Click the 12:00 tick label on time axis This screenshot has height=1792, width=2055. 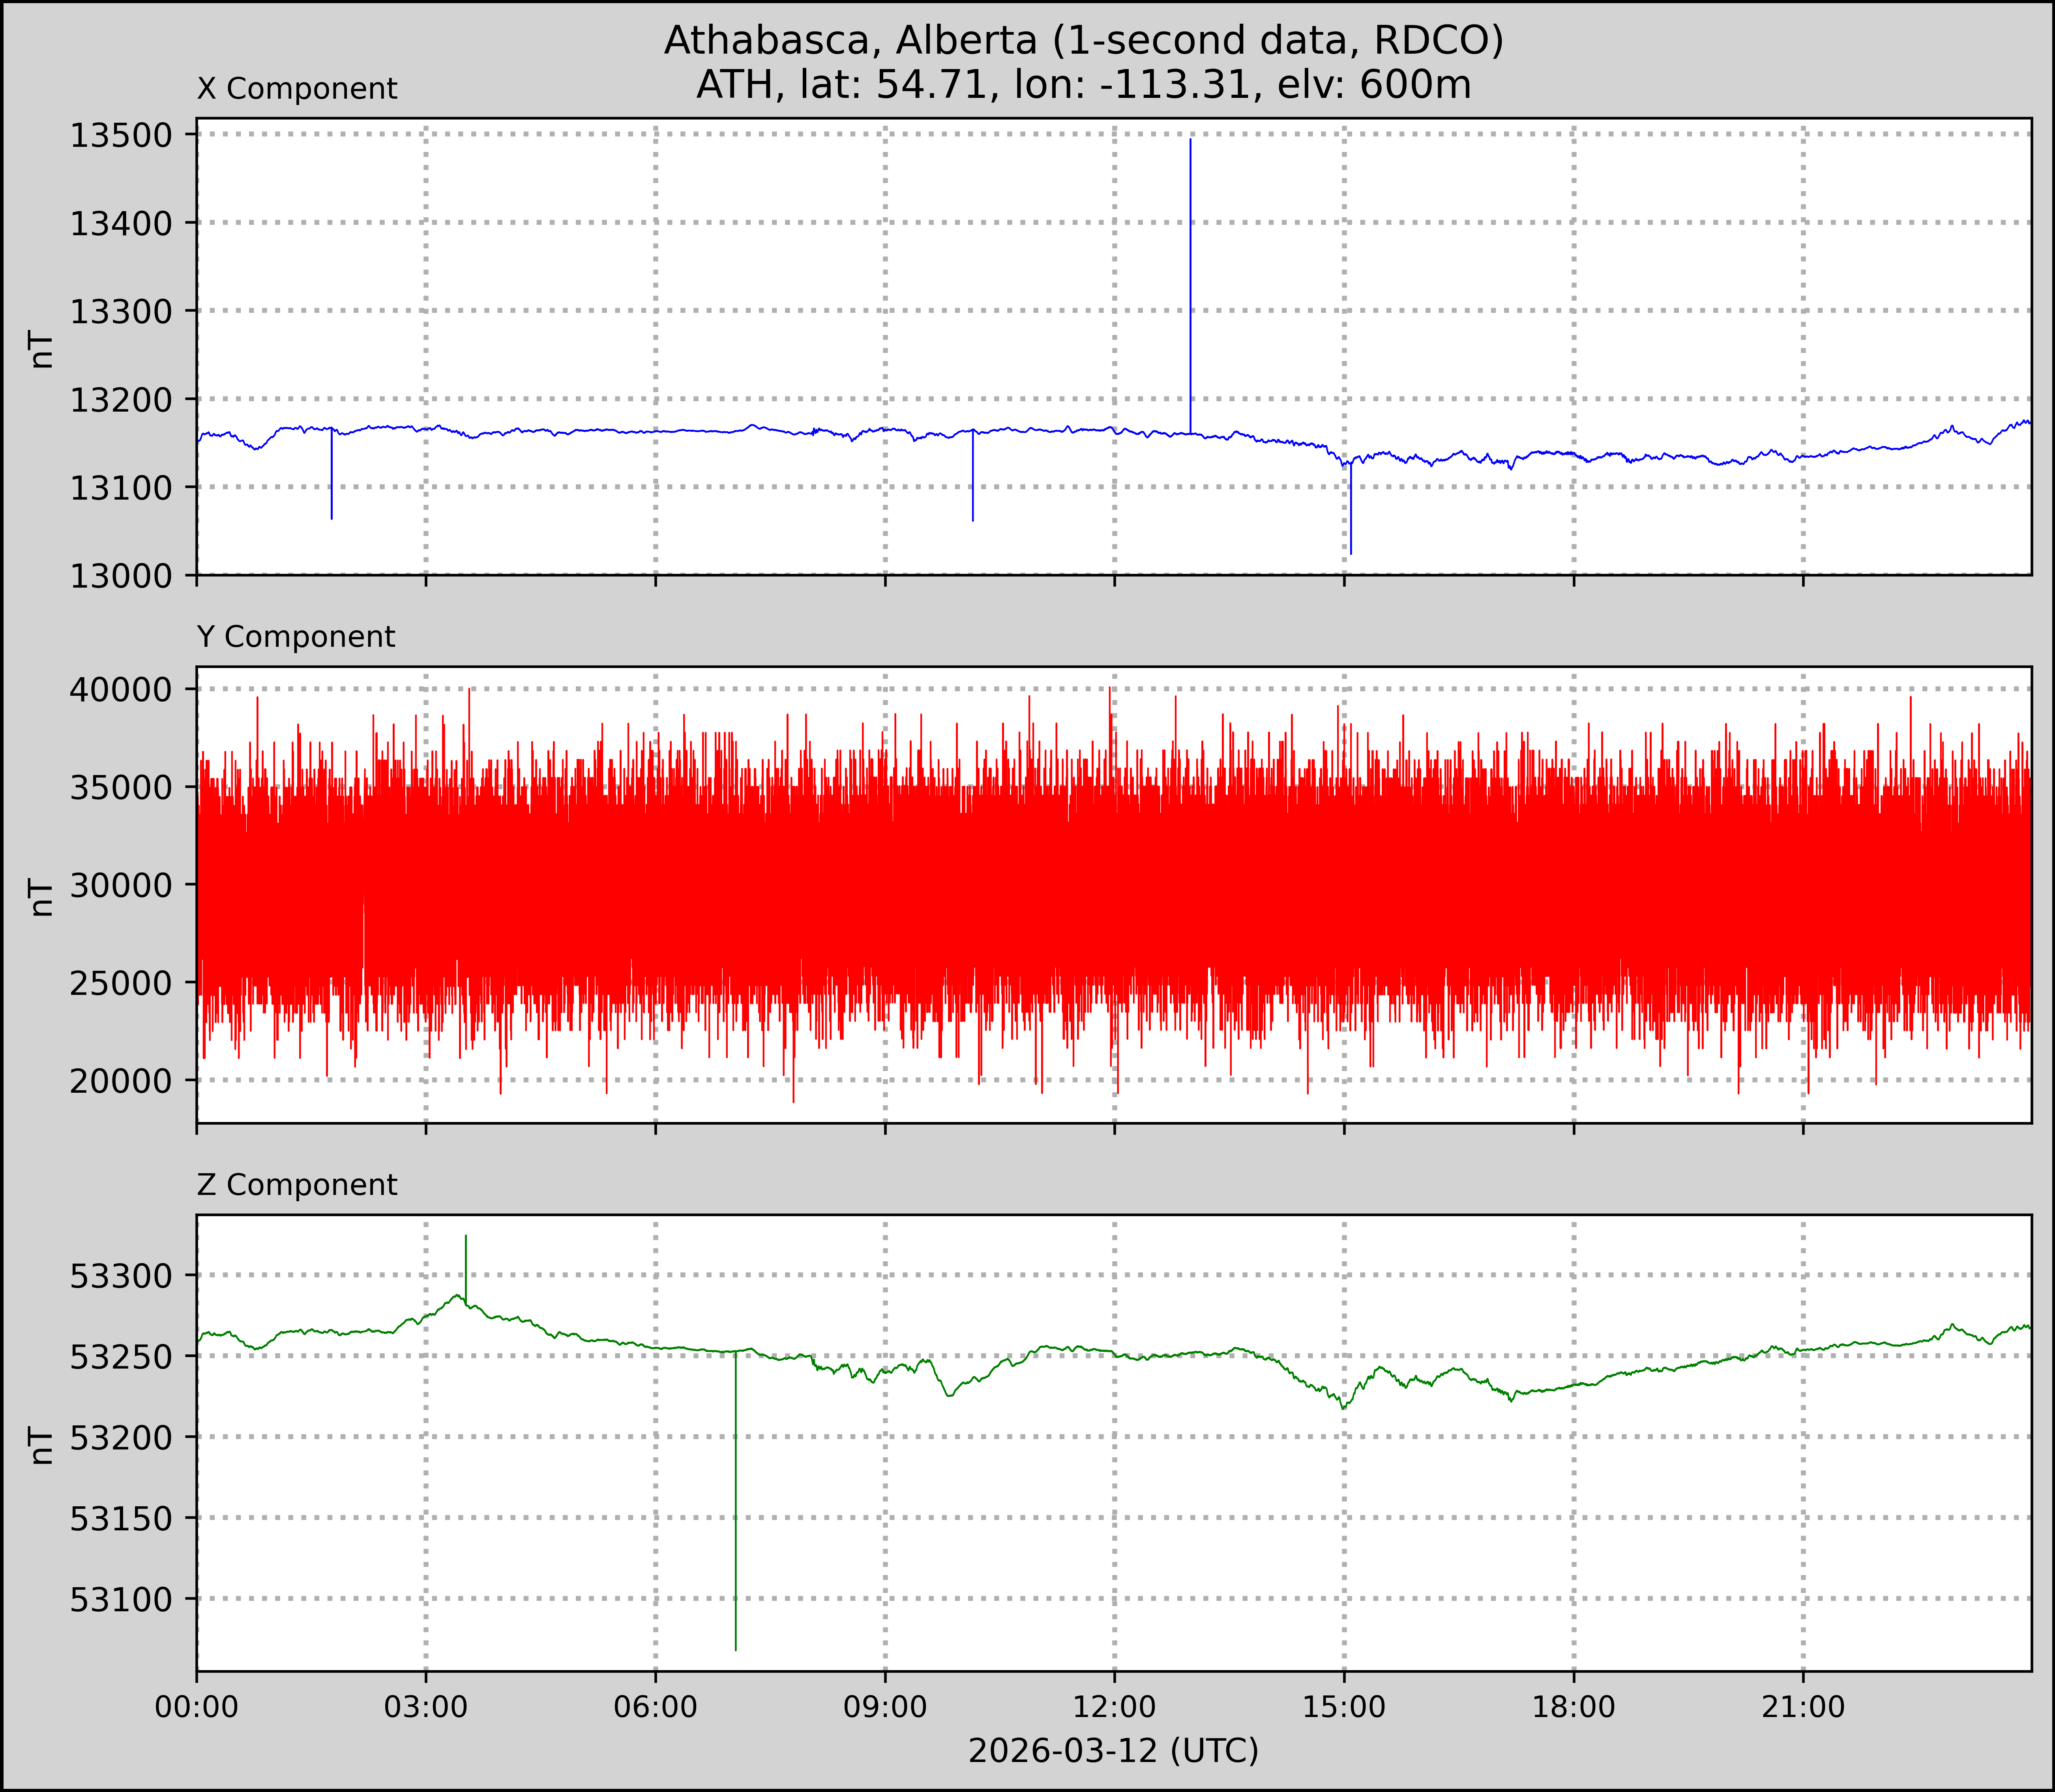point(1114,1707)
